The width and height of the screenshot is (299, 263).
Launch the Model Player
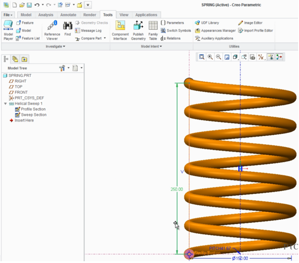coord(8,30)
